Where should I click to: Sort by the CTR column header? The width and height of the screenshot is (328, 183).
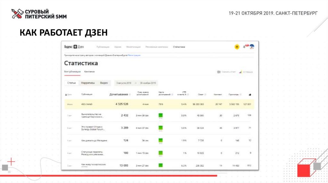[182, 93]
